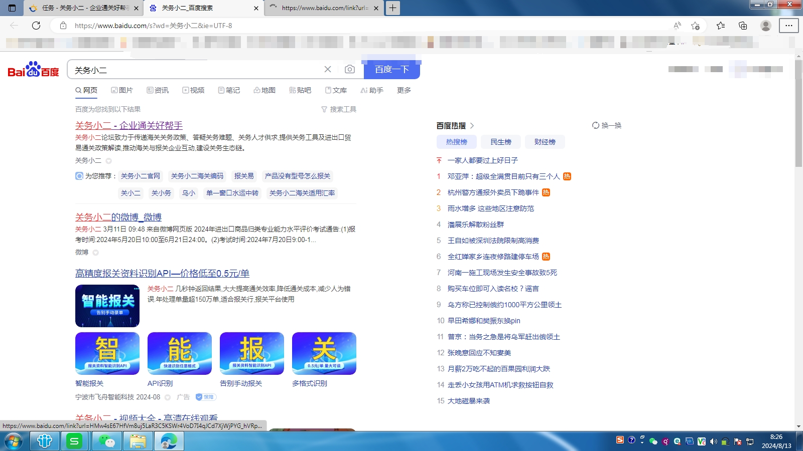Expand 百度热搜 chevron

[472, 126]
